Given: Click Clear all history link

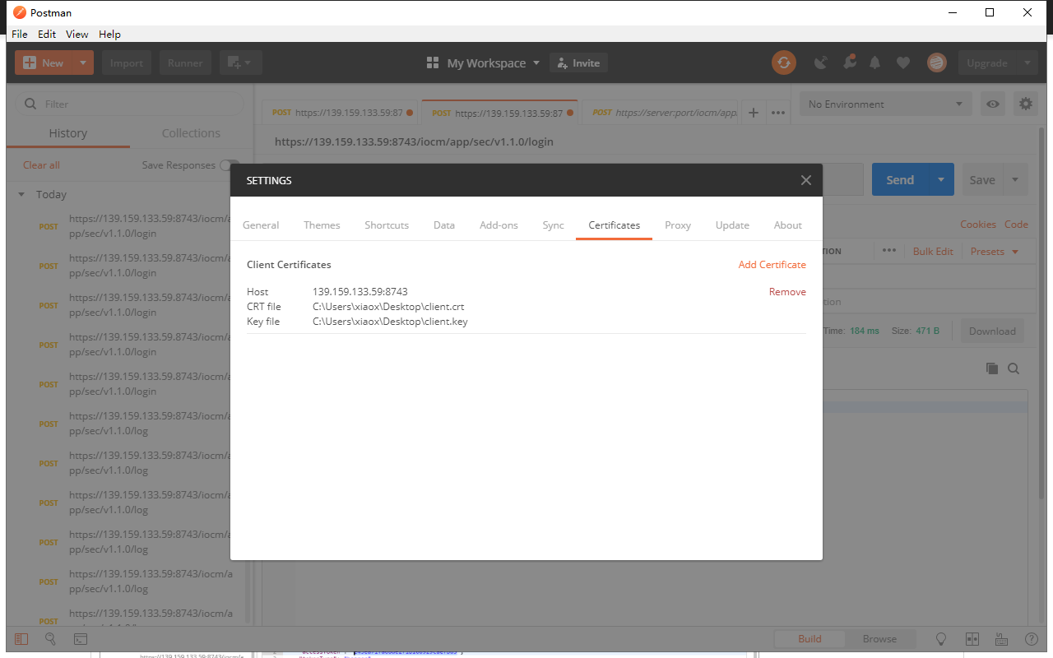Looking at the screenshot, I should click(x=41, y=165).
